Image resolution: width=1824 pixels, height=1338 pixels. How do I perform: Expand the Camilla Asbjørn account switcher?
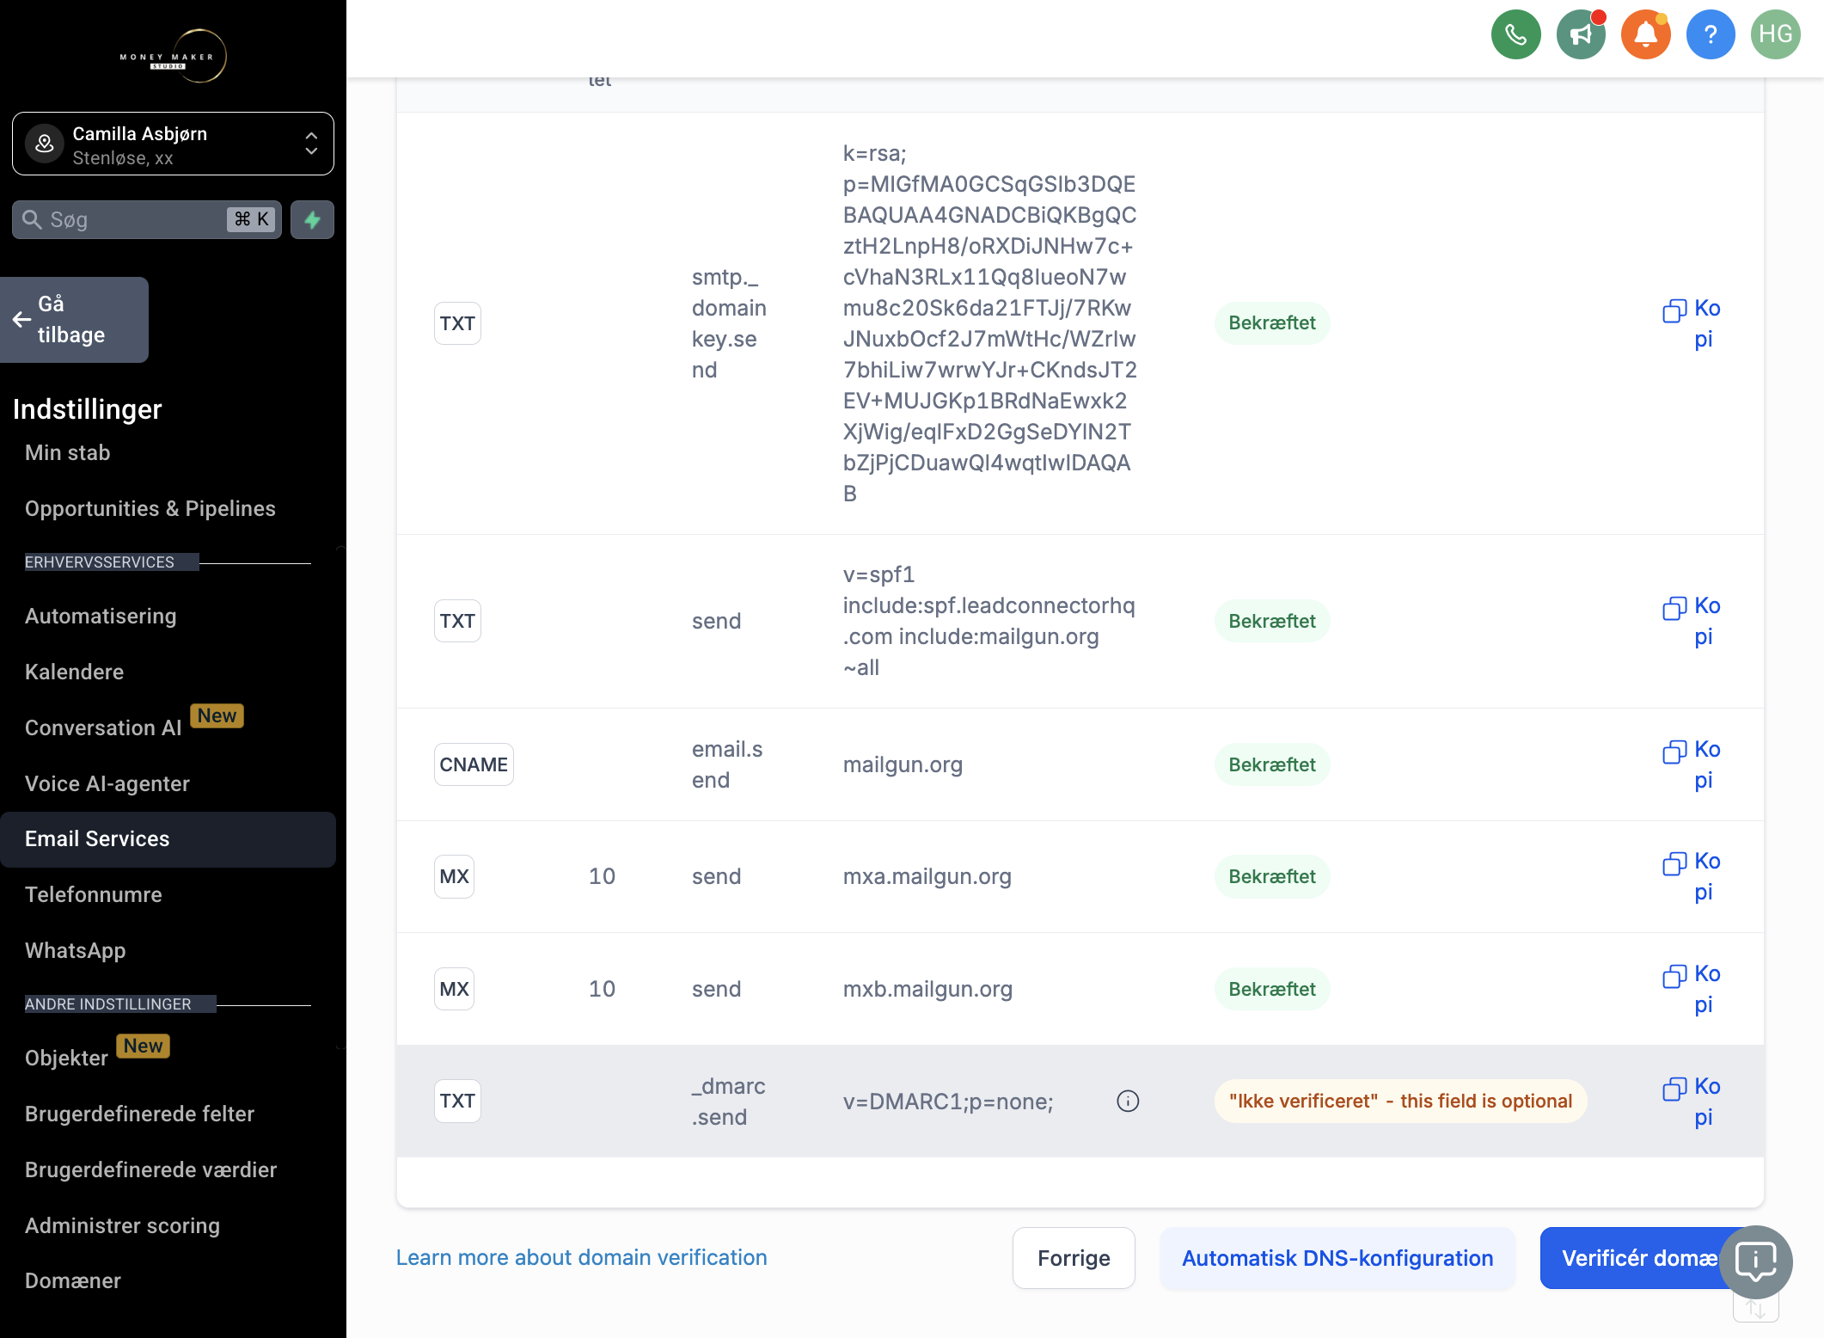[173, 144]
